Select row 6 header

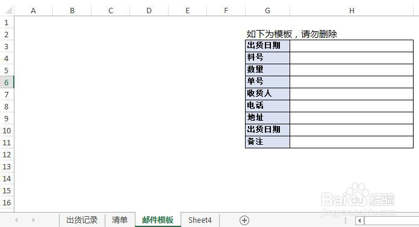7,82
